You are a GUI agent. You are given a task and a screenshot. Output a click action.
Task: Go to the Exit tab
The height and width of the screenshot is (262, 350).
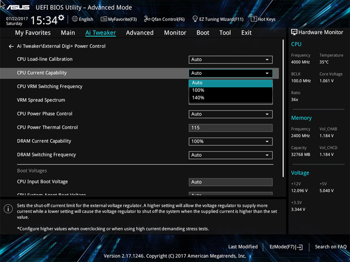[246, 33]
